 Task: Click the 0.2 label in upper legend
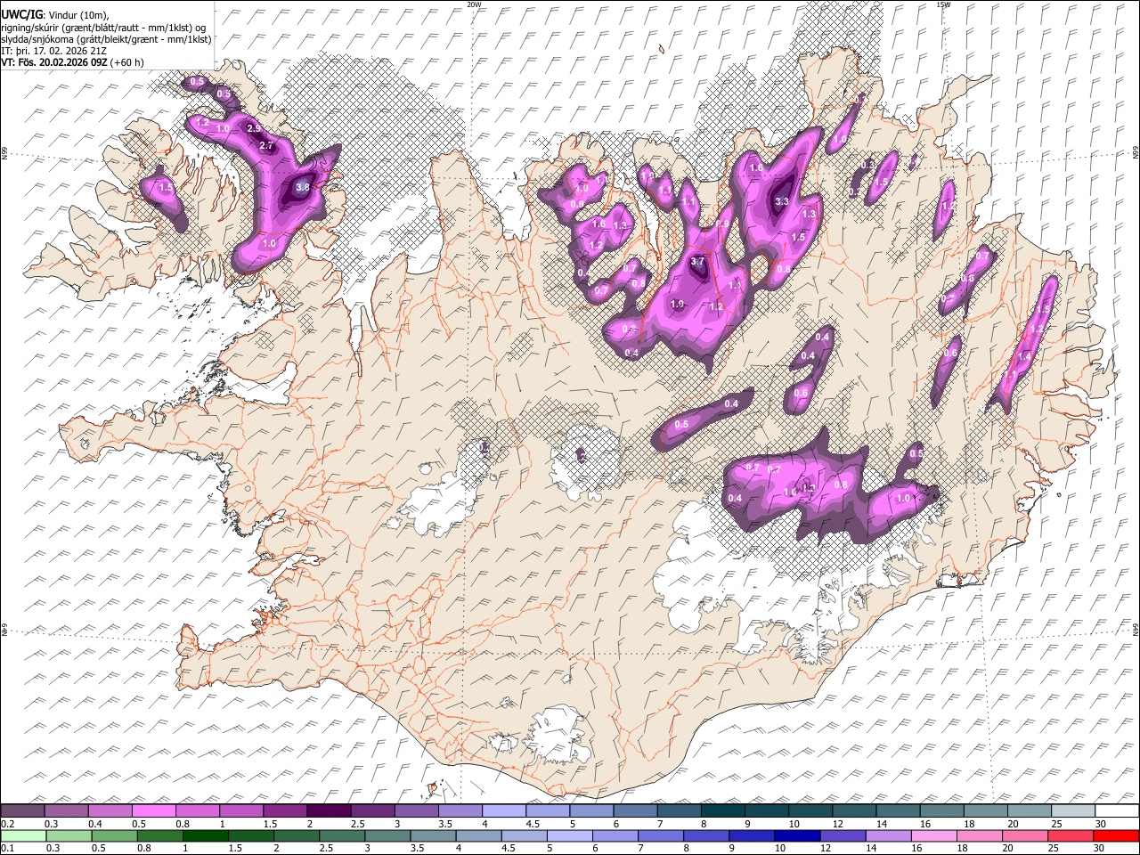coord(7,824)
